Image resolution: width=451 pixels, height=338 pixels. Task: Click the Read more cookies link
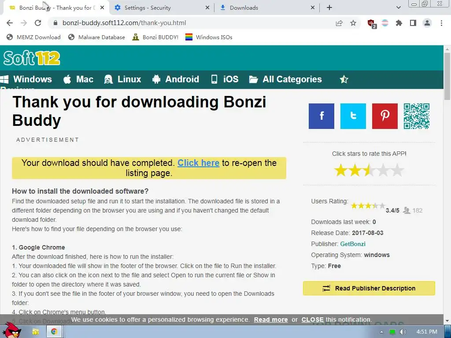271,320
